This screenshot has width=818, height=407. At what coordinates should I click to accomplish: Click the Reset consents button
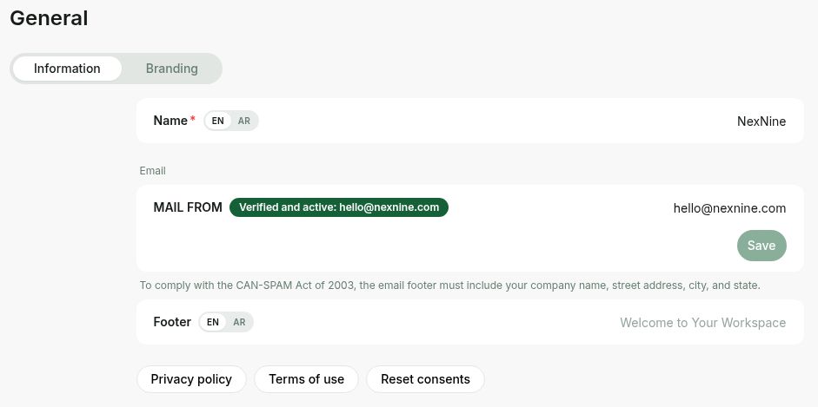[425, 379]
